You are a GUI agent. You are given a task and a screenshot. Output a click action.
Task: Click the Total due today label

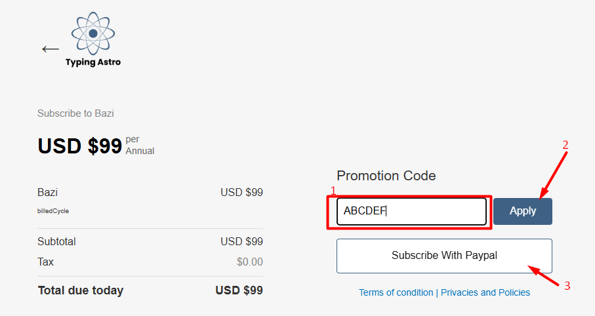80,290
